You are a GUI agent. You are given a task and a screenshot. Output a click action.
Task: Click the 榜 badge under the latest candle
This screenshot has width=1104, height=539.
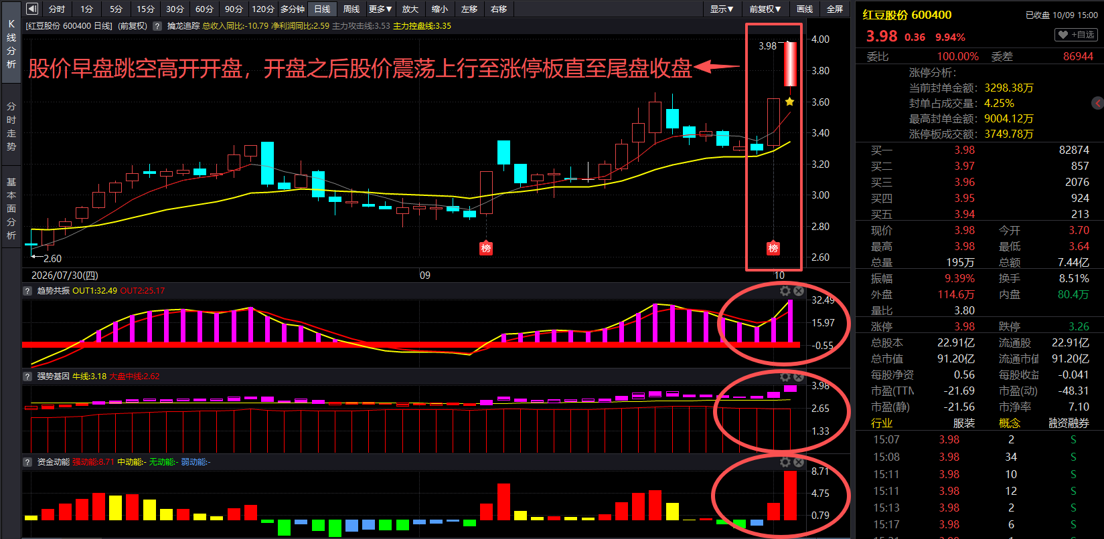[773, 248]
